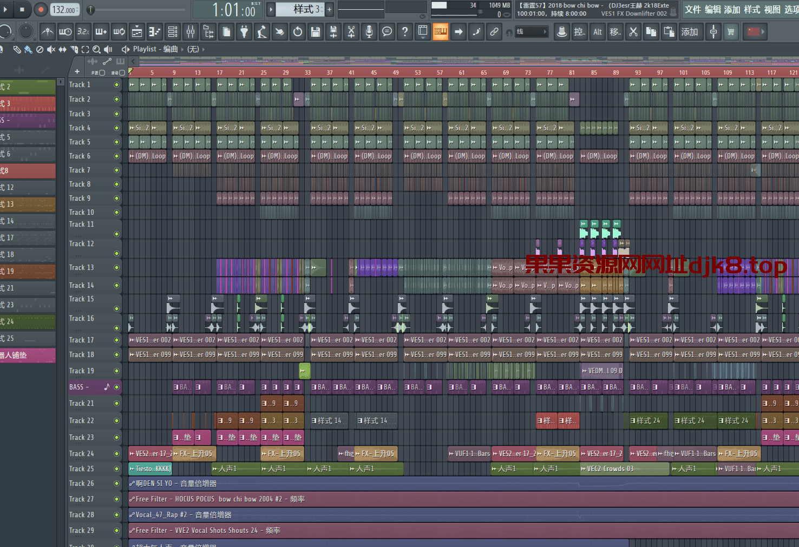
Task: Click the Alt button in the toolbar
Action: pos(598,32)
